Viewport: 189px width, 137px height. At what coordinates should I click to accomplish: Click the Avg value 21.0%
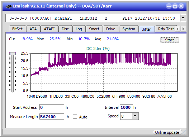(x=113, y=39)
